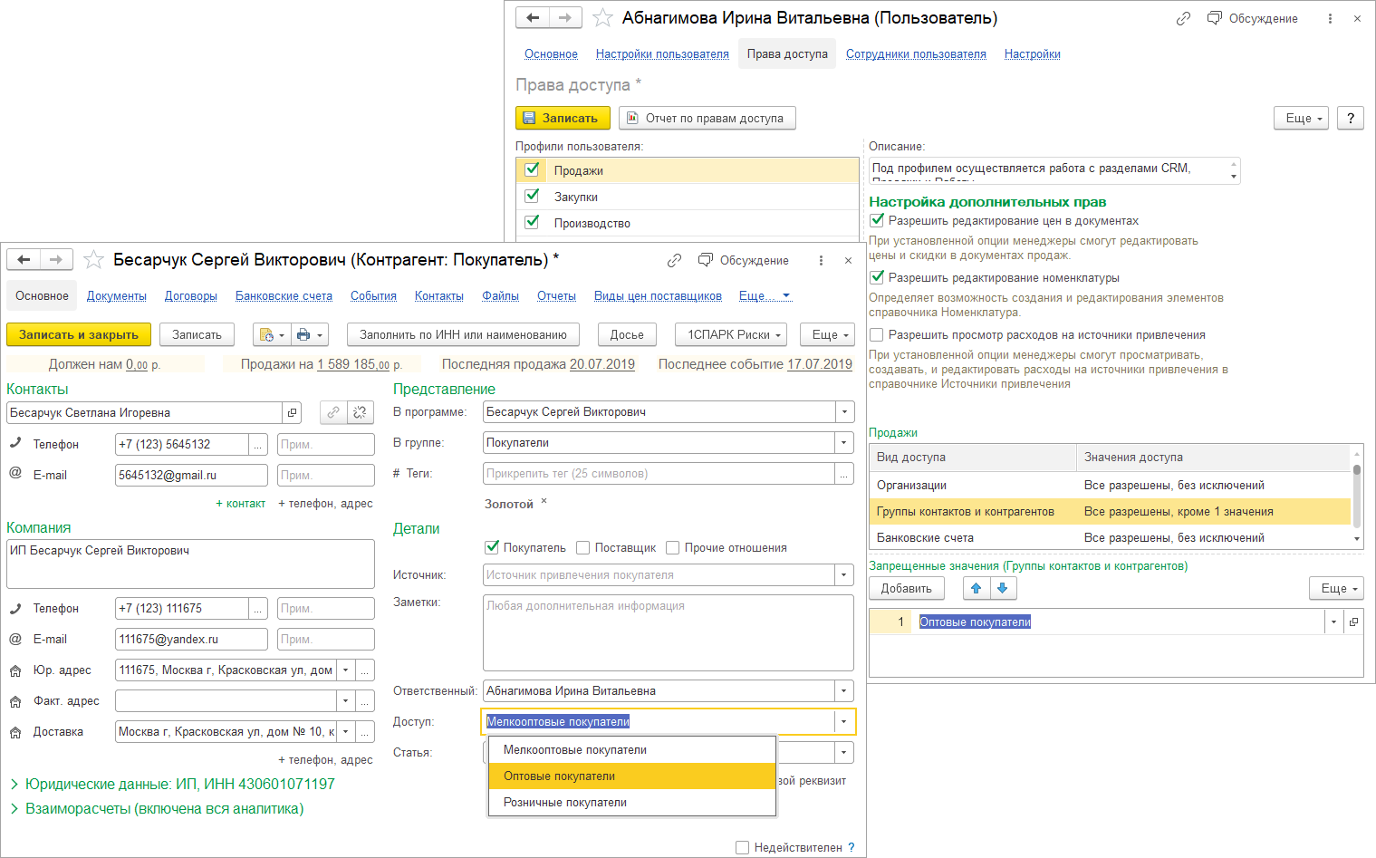Open В программе dropdown arrow
This screenshot has width=1376, height=858.
[x=844, y=411]
